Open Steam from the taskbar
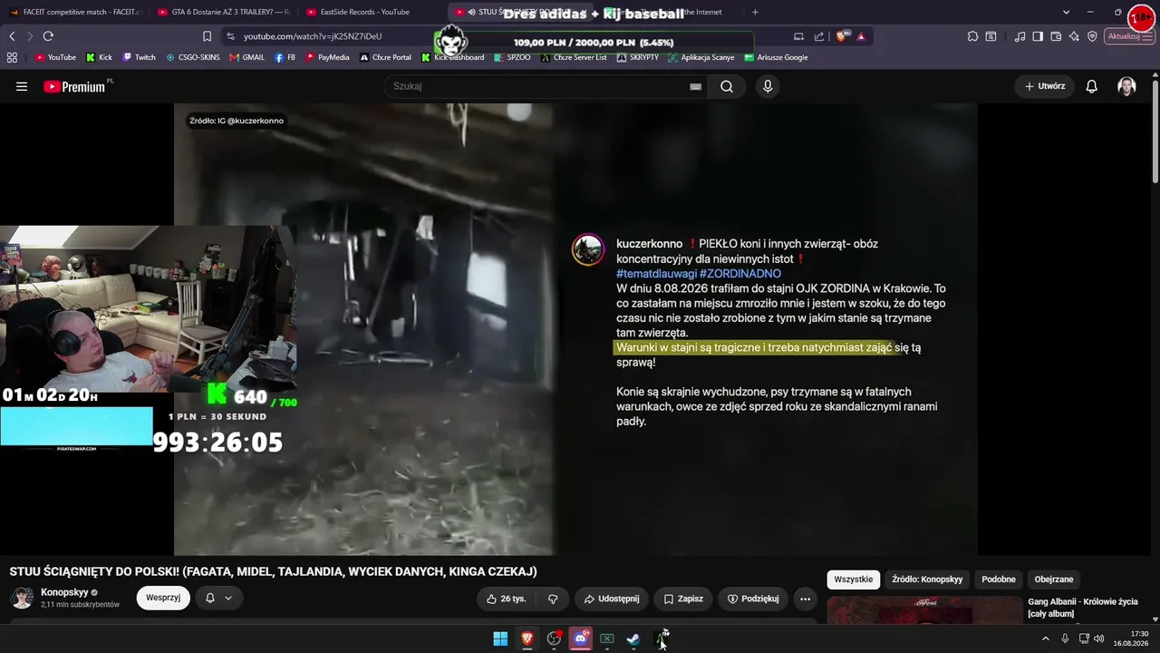The image size is (1160, 653). tap(633, 639)
